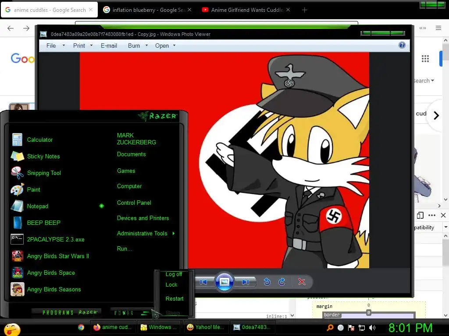Open Devices and Printers
Screen dimensions: 449x336
coord(143,218)
